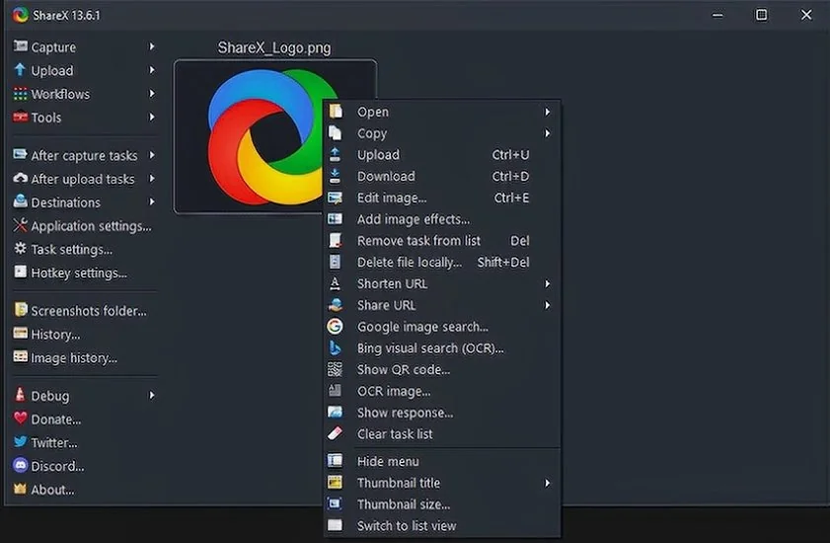Choose Thumbnail size... menu entry
The image size is (830, 543).
tap(441, 504)
